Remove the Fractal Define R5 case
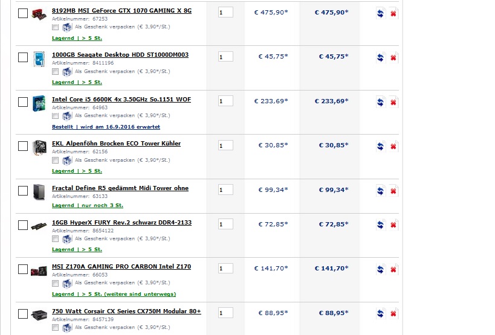The image size is (495, 335). [393, 191]
